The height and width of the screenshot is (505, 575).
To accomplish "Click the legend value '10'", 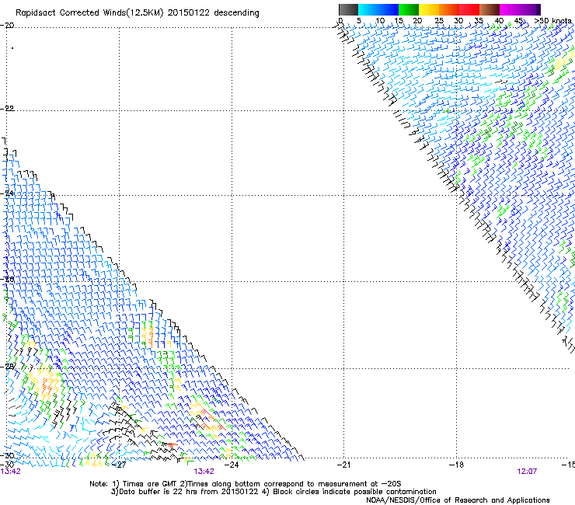I will (x=380, y=21).
